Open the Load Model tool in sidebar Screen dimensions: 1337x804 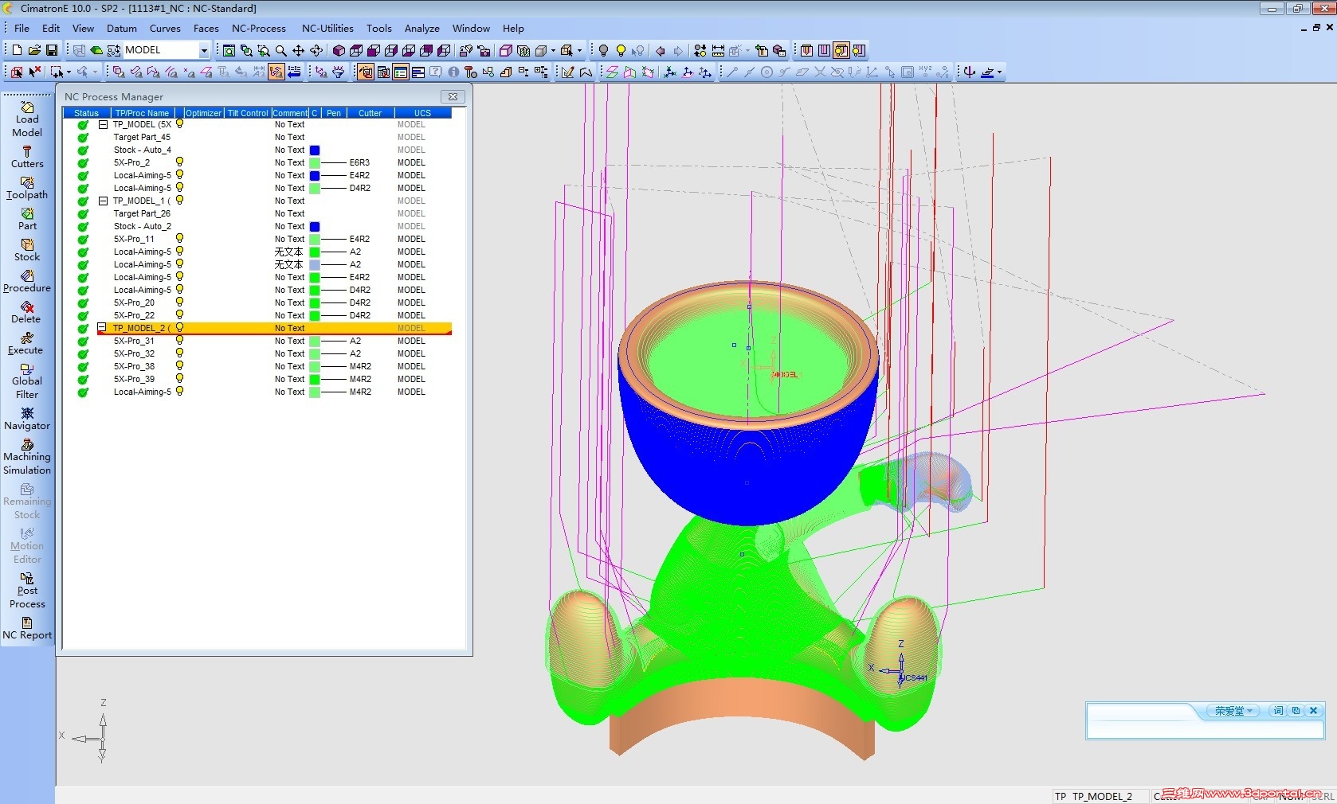[27, 119]
